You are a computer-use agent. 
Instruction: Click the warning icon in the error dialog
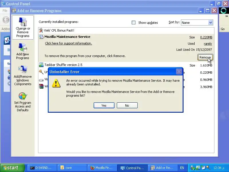tap(56, 83)
